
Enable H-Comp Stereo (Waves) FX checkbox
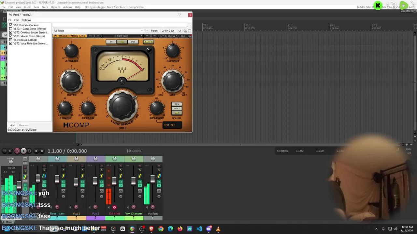[11, 29]
